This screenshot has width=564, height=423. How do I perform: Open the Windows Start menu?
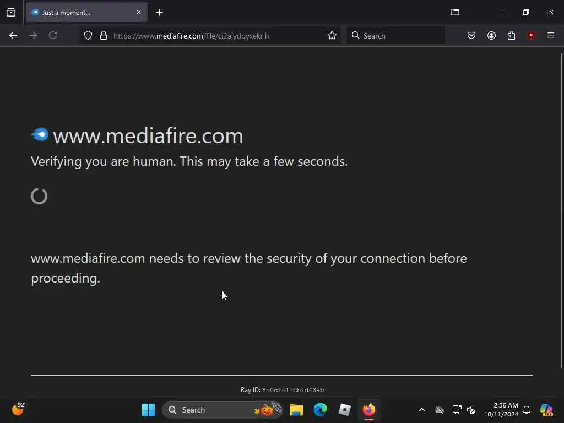tap(148, 410)
